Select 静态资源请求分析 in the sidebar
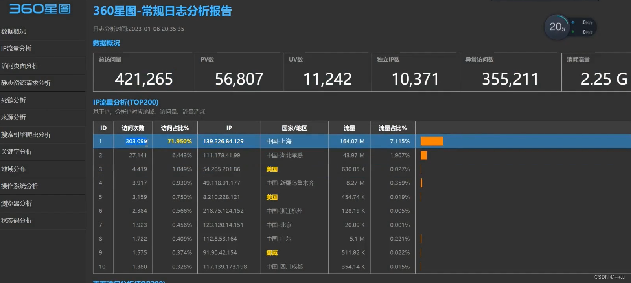This screenshot has width=631, height=283. pyautogui.click(x=26, y=83)
